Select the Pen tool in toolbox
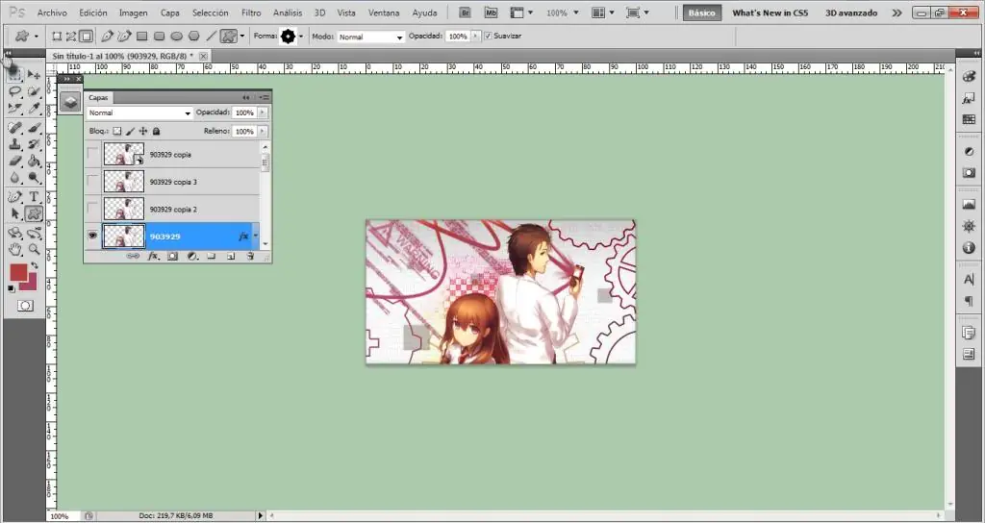The height and width of the screenshot is (523, 985). [15, 197]
